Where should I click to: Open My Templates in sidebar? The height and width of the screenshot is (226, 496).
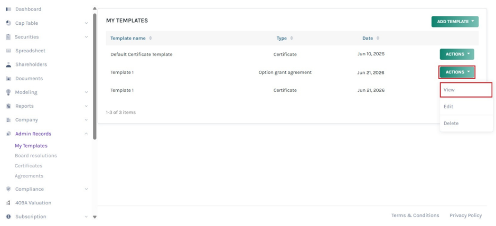(x=31, y=146)
